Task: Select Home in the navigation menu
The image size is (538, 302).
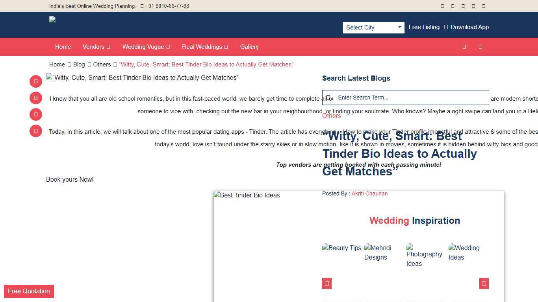Action: tap(63, 47)
